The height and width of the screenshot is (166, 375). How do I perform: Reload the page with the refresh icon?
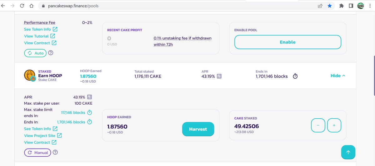click(x=22, y=6)
